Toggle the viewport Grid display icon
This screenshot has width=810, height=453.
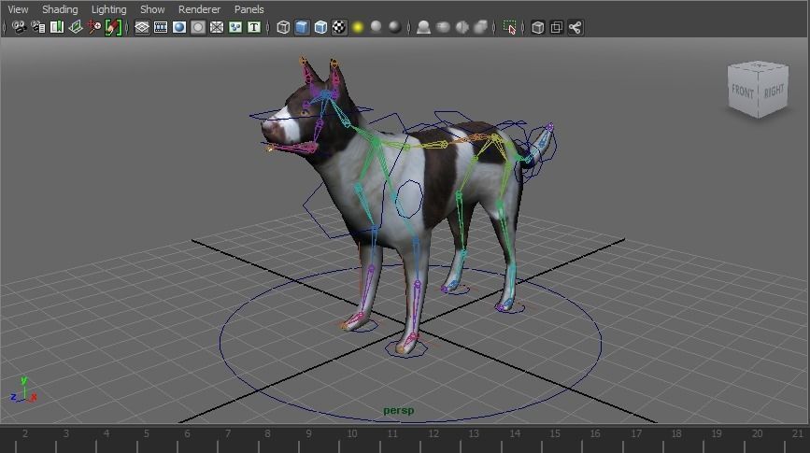tap(142, 27)
